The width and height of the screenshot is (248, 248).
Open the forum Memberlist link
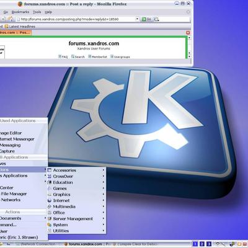97,56
